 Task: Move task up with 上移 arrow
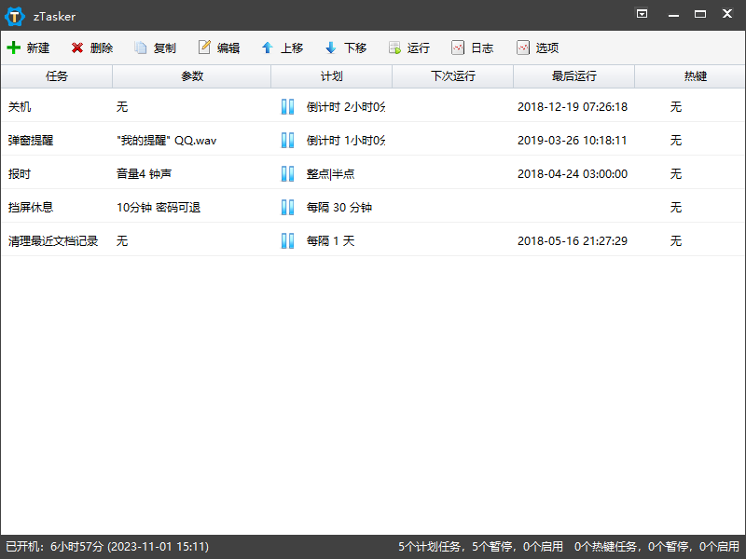[x=268, y=48]
